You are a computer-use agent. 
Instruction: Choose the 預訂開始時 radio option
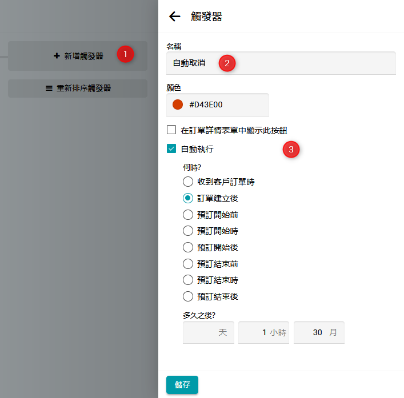(187, 231)
